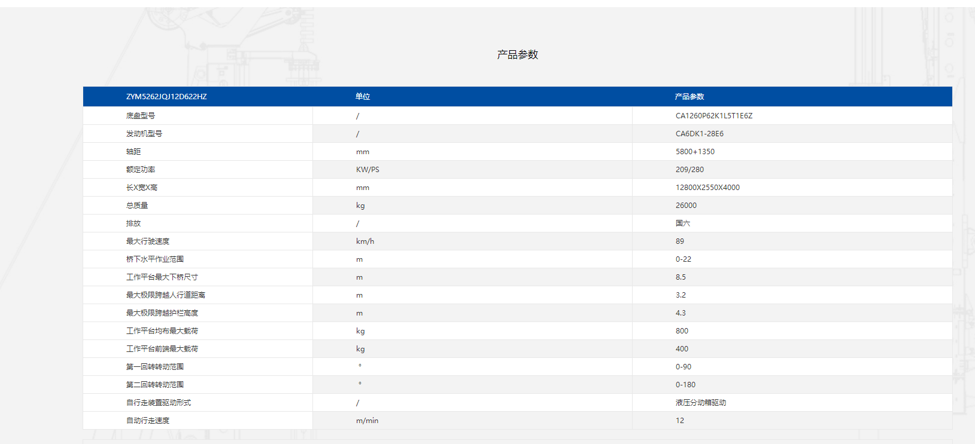Click the mm unit in the 轴距 row
The height and width of the screenshot is (444, 975).
click(x=363, y=152)
